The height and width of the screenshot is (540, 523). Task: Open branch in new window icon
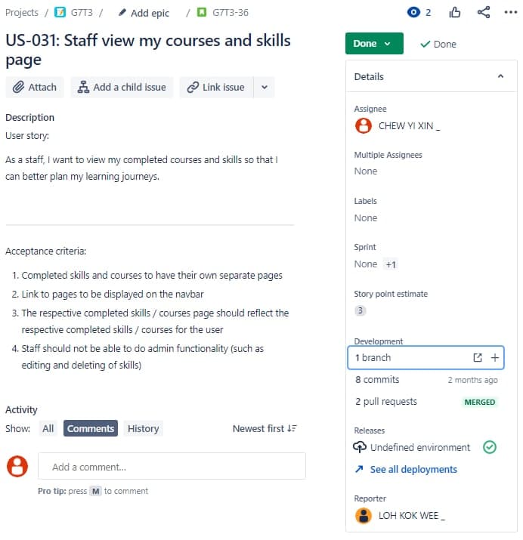pos(478,358)
